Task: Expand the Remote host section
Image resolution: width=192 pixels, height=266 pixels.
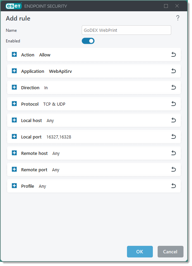Action: (x=14, y=153)
